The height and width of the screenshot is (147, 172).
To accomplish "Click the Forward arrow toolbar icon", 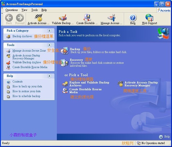I will [20, 18].
